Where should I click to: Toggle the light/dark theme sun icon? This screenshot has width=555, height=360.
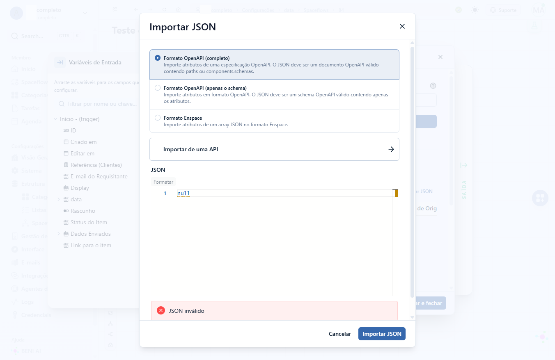[475, 10]
